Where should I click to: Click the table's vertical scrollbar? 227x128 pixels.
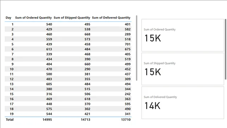click(137, 48)
